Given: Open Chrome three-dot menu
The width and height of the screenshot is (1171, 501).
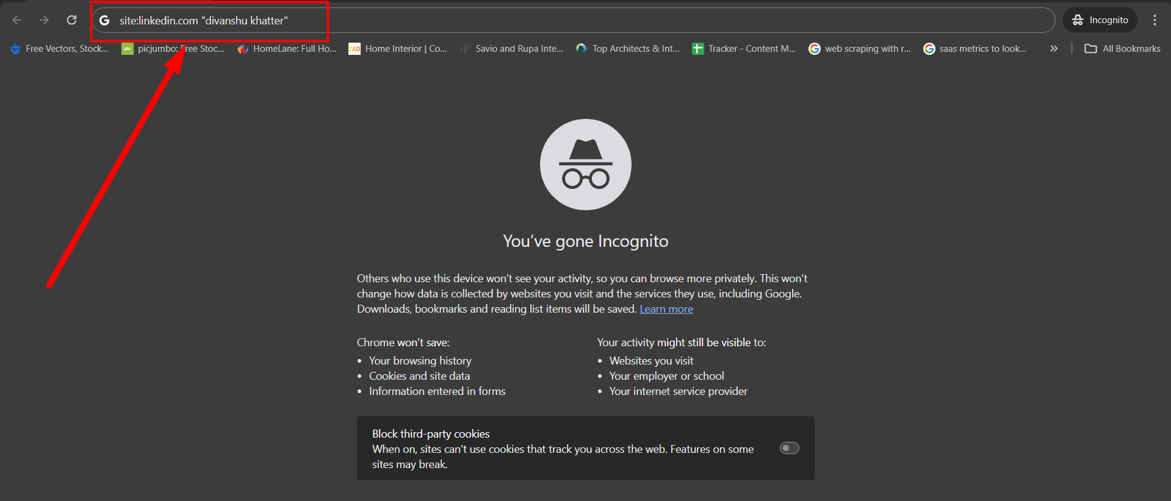Looking at the screenshot, I should click(x=1155, y=20).
